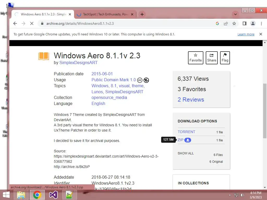Bookmark this page with star icon
The height and width of the screenshot is (200, 267).
point(234,23)
